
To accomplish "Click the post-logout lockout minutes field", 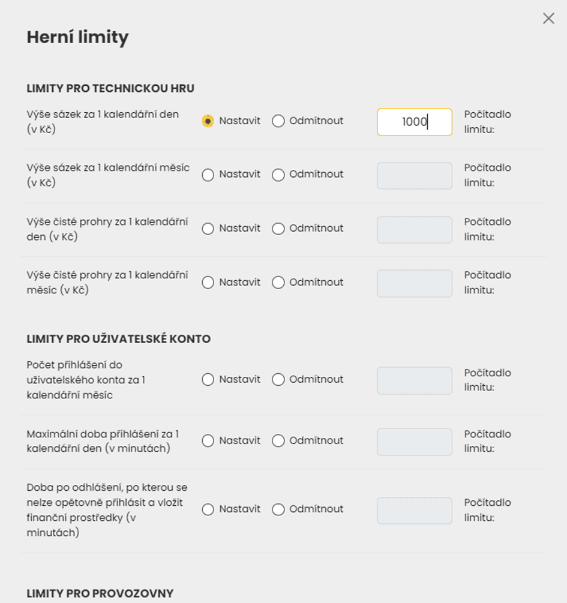I will [x=415, y=511].
